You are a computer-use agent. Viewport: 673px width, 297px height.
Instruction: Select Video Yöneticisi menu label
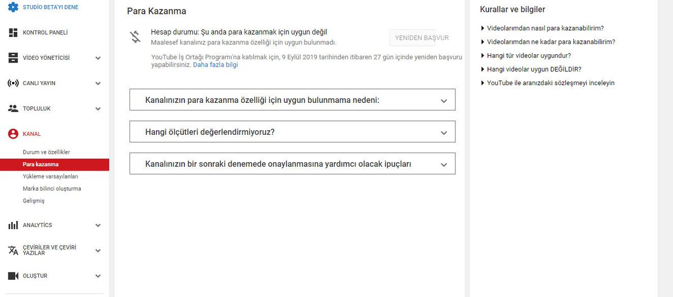coord(46,58)
